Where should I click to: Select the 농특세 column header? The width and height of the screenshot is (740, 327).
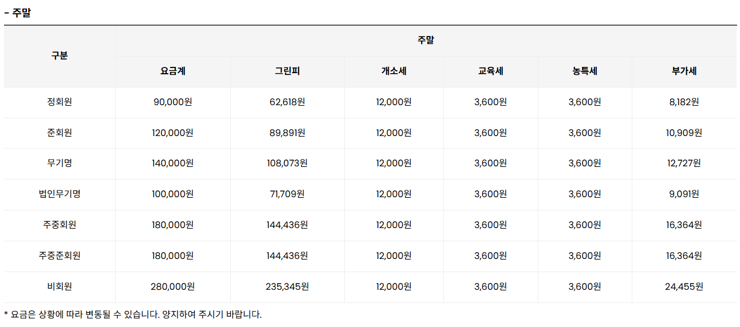(584, 71)
